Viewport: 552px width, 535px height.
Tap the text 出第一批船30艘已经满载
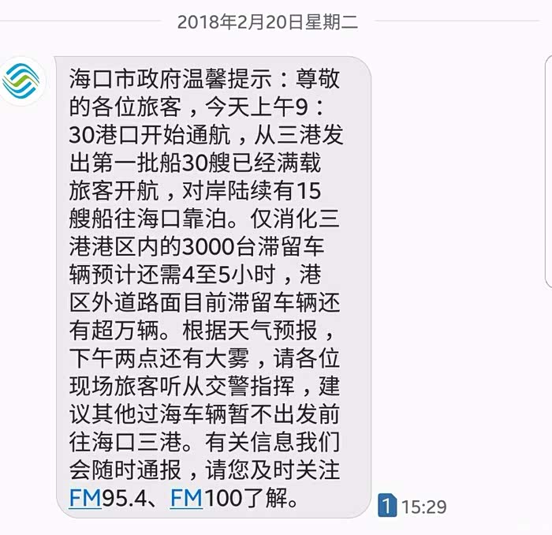pos(195,163)
